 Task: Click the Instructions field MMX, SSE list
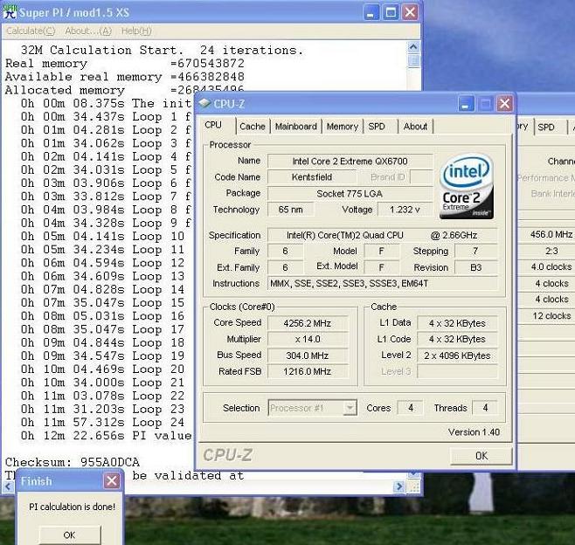coord(382,283)
